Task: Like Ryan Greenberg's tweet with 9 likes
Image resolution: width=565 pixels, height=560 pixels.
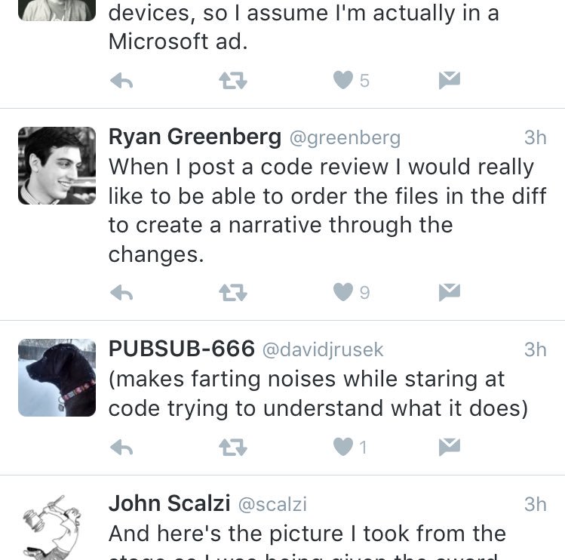Action: [343, 292]
